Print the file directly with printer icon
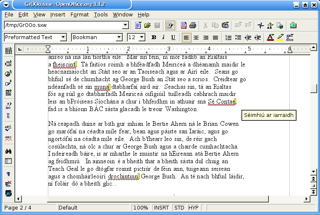320x215 pixels. coord(193,25)
